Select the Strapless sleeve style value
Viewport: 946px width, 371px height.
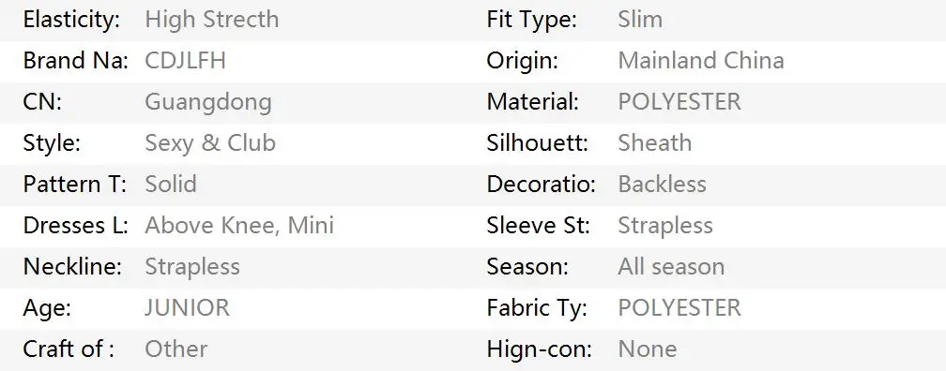point(665,227)
